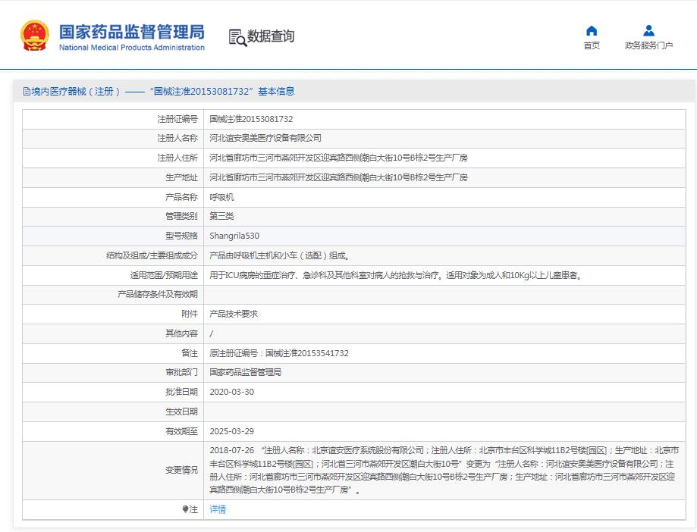Open the 详情 link
The width and height of the screenshot is (697, 532).
tap(218, 509)
